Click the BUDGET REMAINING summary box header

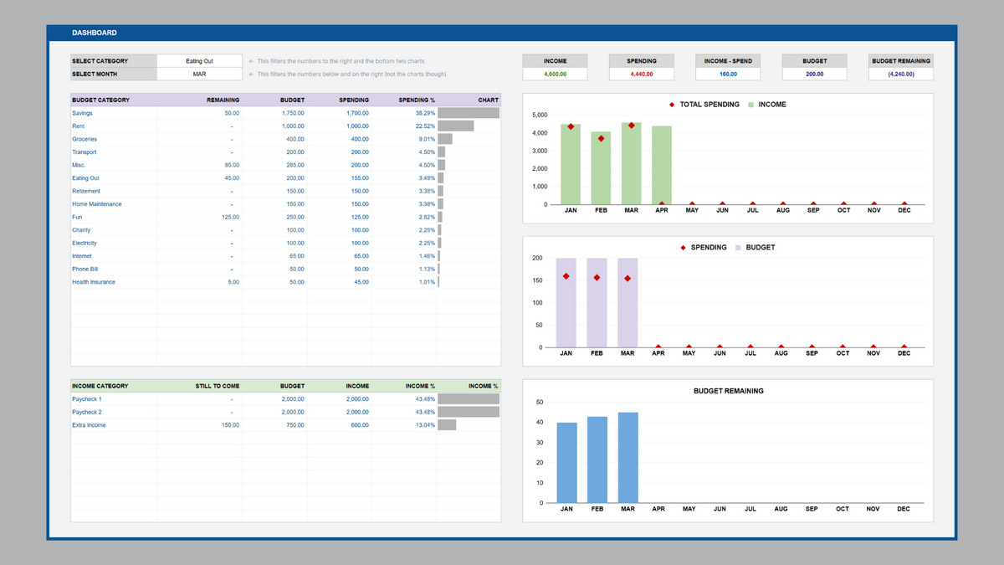pos(900,61)
